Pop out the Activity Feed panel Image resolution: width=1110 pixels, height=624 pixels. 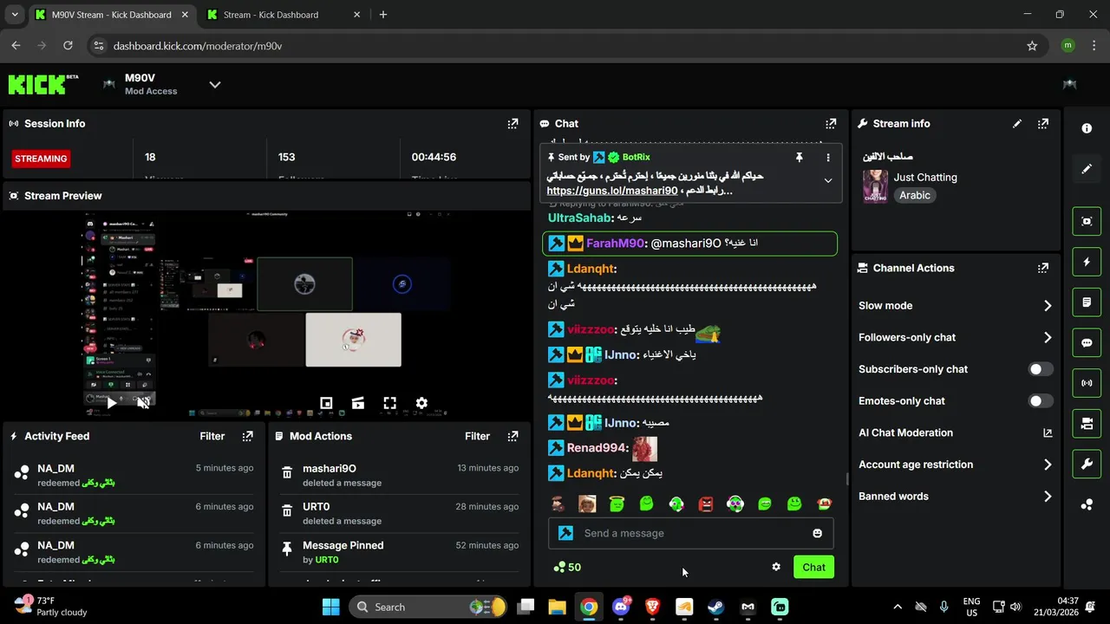point(247,437)
